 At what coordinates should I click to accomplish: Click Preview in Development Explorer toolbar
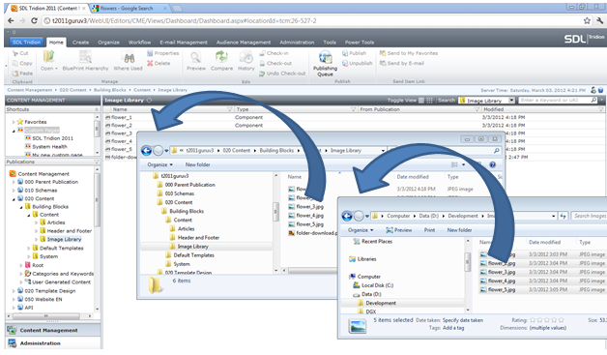click(x=399, y=230)
